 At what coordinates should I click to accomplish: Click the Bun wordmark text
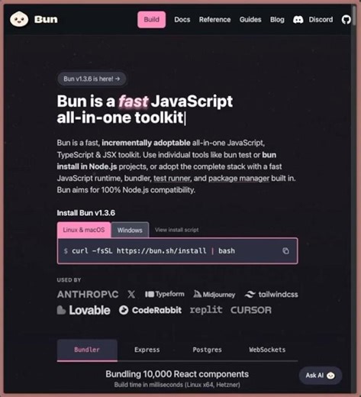[46, 20]
